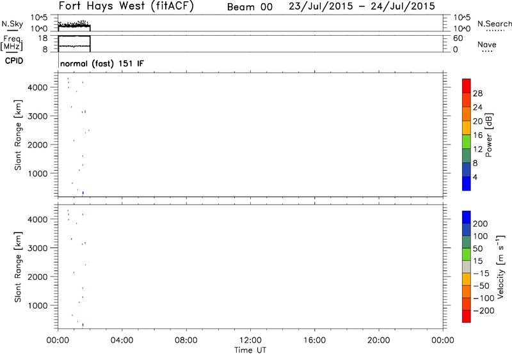Pick the red top segment of Power colorbar
512x354 pixels.
click(x=467, y=86)
